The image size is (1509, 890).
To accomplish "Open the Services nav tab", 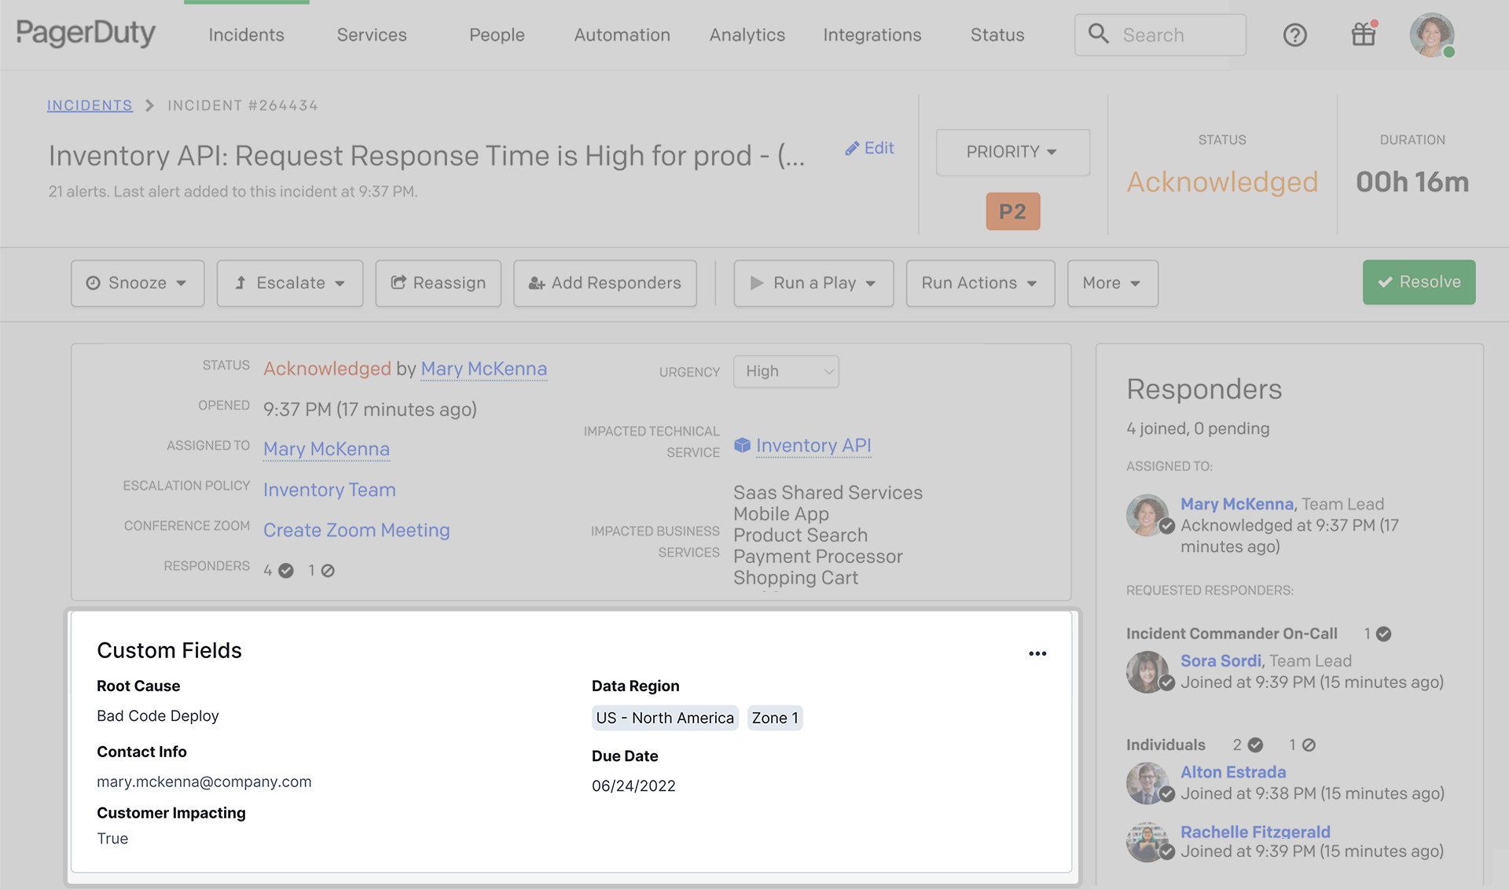I will (x=372, y=35).
